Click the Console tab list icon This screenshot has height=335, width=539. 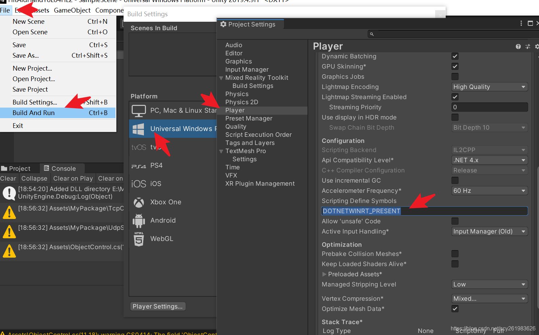[47, 168]
